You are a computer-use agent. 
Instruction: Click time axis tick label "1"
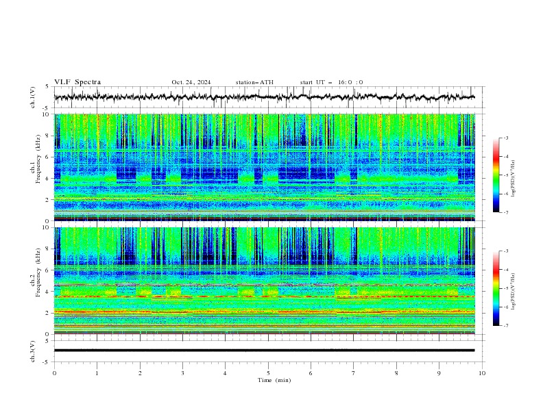[x=97, y=373]
